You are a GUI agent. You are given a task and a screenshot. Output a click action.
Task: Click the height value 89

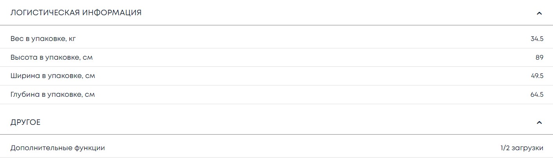point(539,57)
